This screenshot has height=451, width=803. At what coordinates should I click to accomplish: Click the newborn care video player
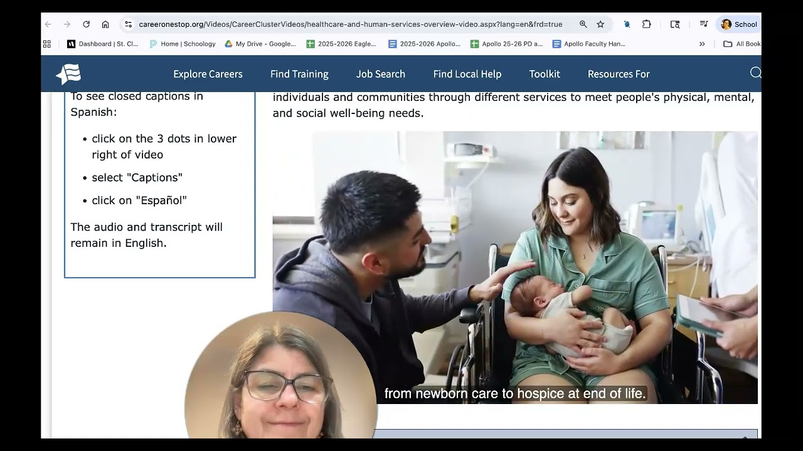(x=515, y=267)
